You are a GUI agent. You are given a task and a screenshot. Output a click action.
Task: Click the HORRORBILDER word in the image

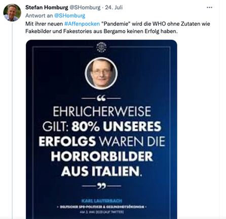coord(102,156)
